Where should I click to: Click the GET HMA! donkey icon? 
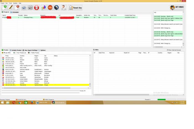coord(172,7)
